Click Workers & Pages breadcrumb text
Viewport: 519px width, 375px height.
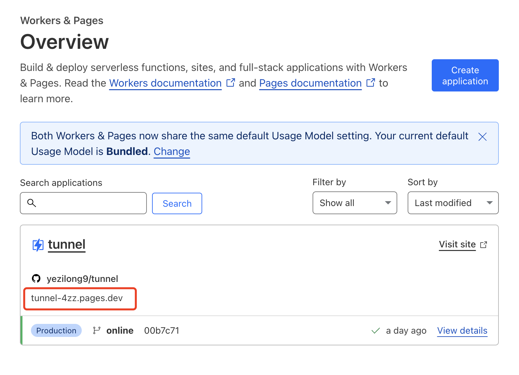pyautogui.click(x=62, y=21)
